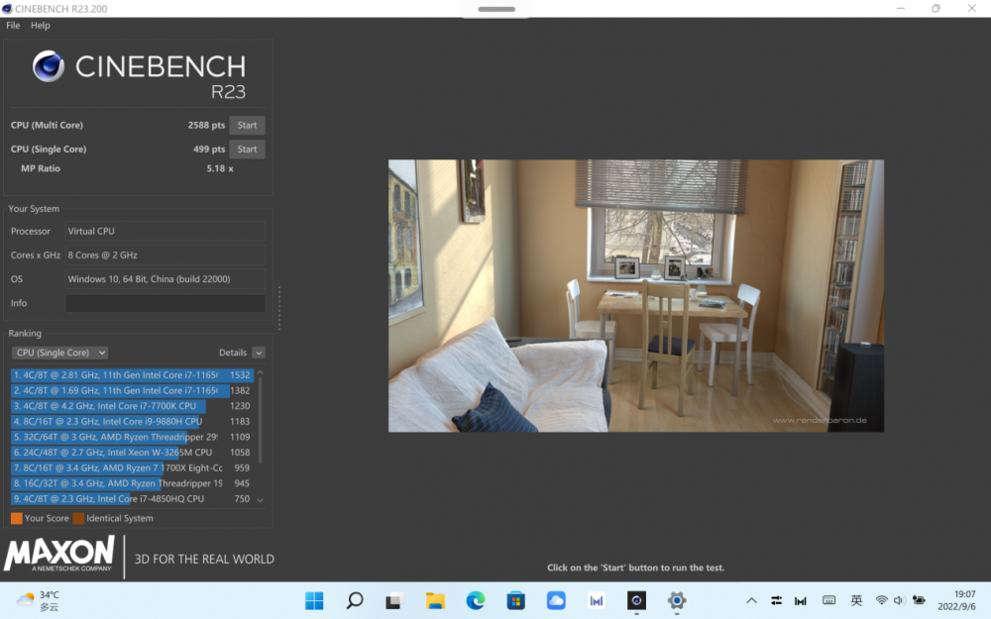Open the taskbar Search icon
Image resolution: width=991 pixels, height=619 pixels.
tap(355, 601)
